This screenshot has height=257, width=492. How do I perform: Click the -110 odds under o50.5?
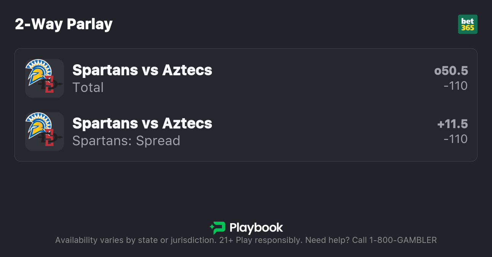pos(455,86)
